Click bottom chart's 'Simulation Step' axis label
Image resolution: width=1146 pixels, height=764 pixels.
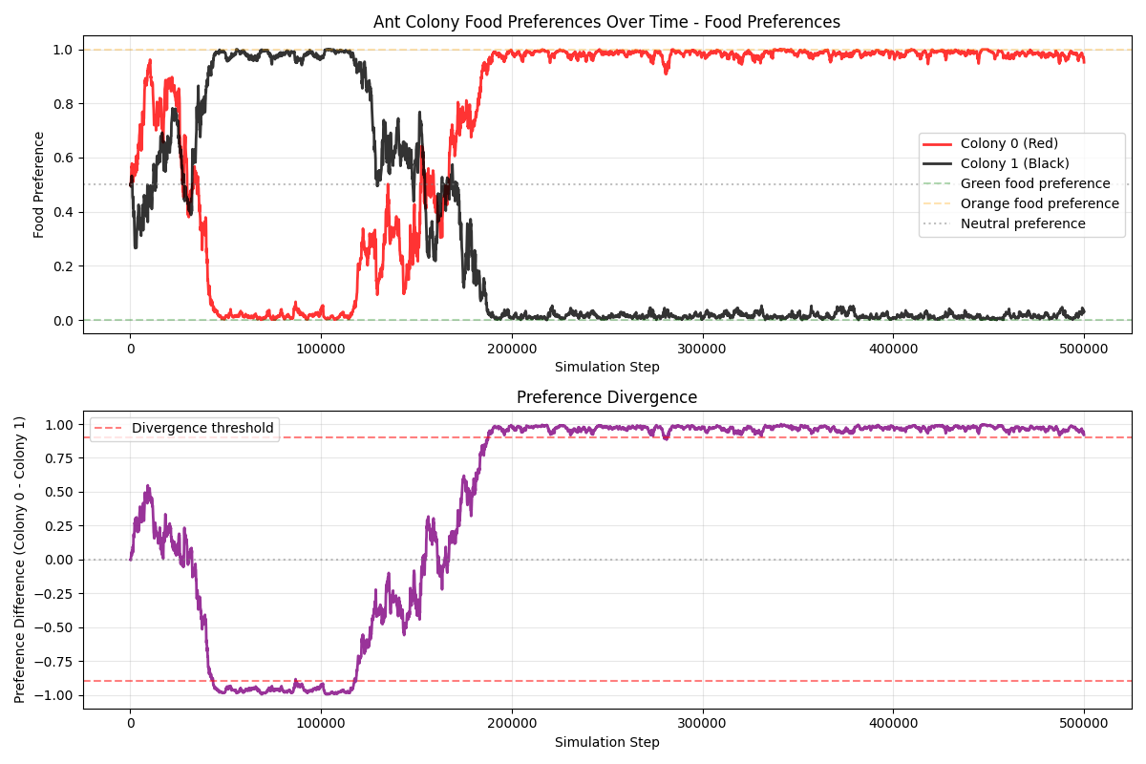click(x=606, y=742)
